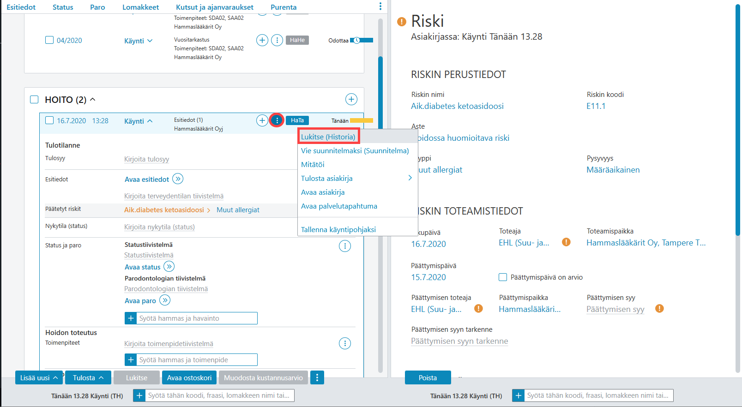Image resolution: width=742 pixels, height=407 pixels.
Task: Open the Avaa esitiedot double-arrow icon
Action: click(x=178, y=179)
